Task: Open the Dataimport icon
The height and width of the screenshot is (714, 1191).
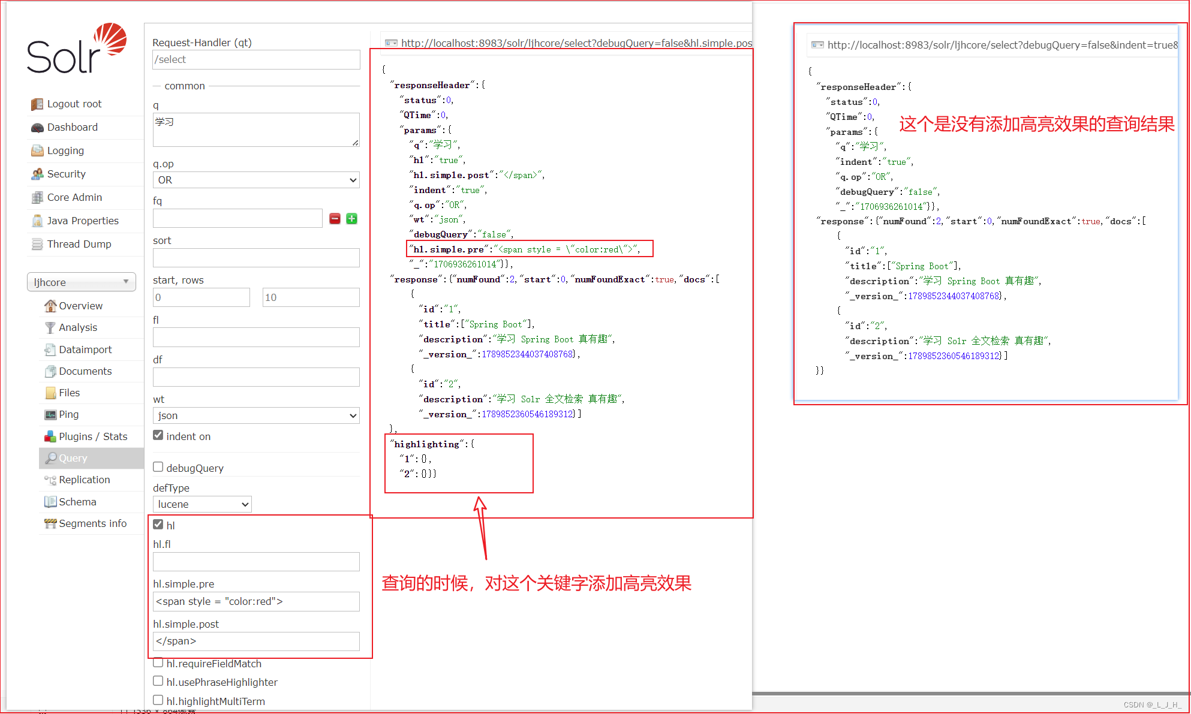Action: pyautogui.click(x=50, y=350)
